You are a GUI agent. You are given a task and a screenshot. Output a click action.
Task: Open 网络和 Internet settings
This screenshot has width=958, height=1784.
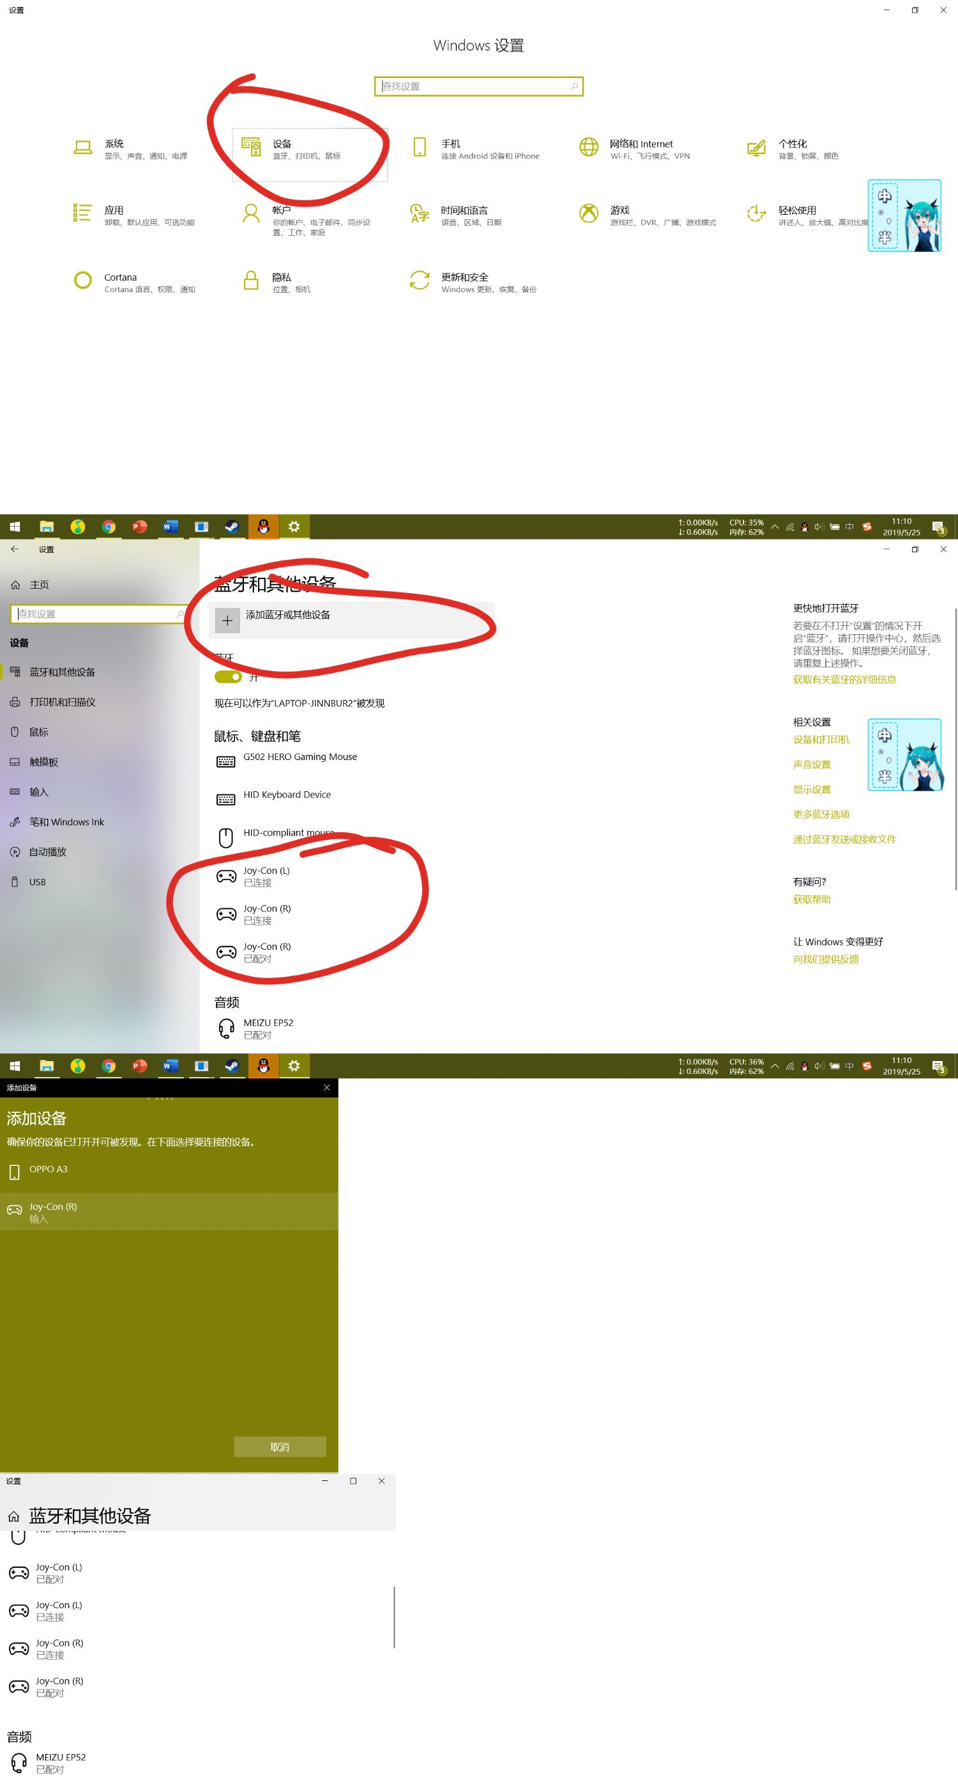[x=635, y=149]
